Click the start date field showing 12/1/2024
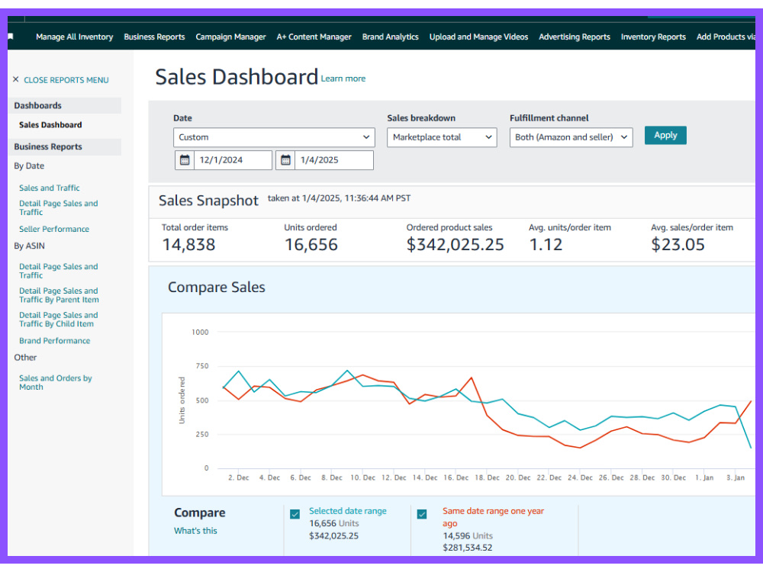 click(233, 160)
